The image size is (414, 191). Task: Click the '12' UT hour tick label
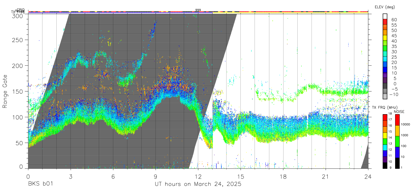click(x=198, y=177)
